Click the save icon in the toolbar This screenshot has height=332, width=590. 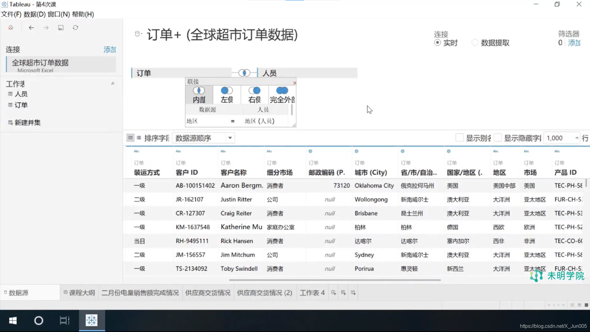[61, 27]
